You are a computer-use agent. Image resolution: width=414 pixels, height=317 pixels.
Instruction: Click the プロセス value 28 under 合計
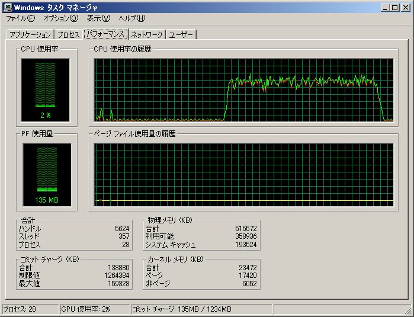pyautogui.click(x=126, y=245)
